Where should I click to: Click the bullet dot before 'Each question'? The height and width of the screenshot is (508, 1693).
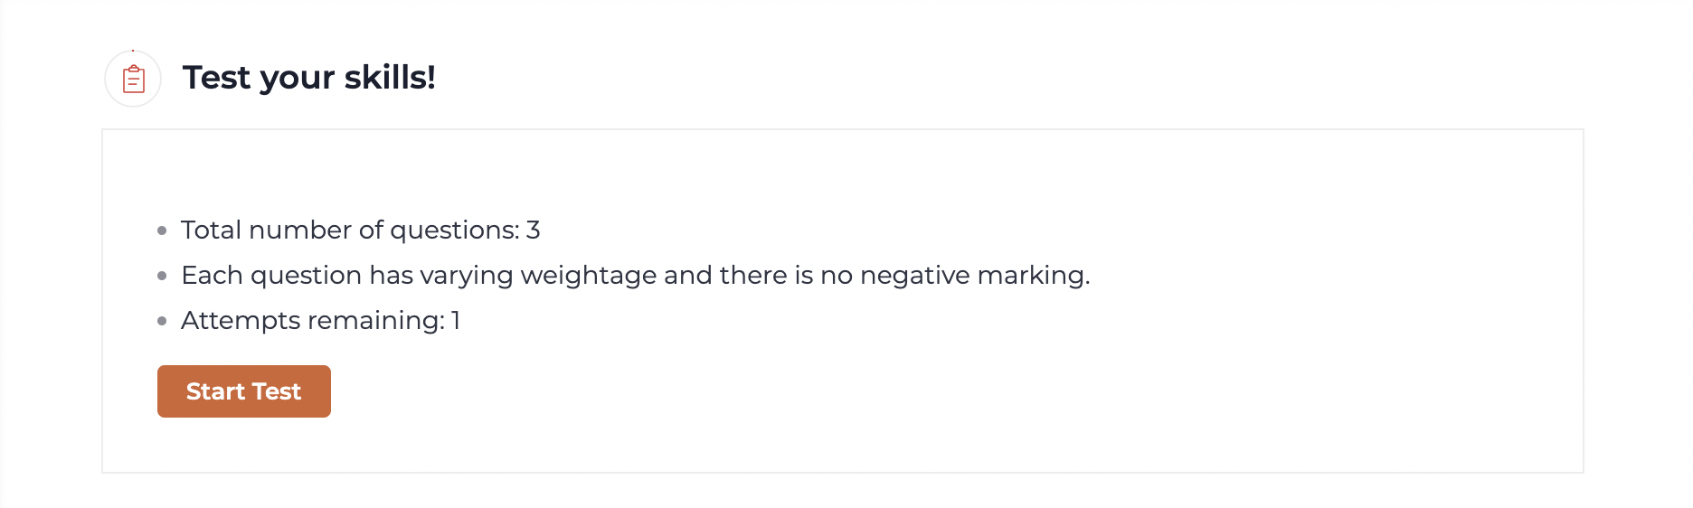pyautogui.click(x=162, y=276)
